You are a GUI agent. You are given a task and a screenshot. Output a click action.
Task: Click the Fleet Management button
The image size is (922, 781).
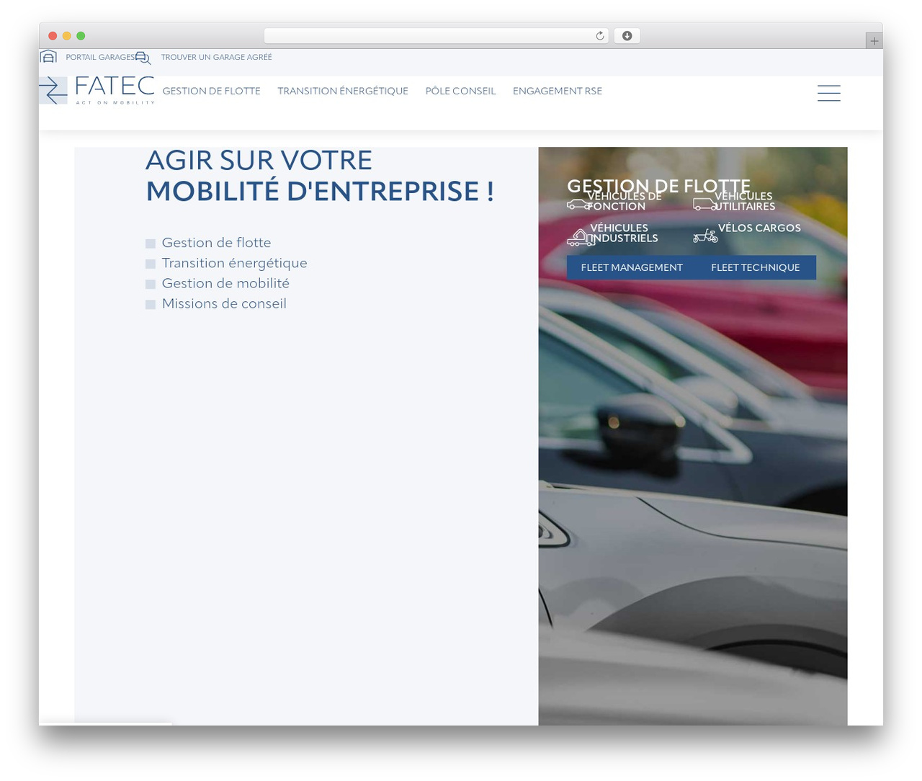[632, 267]
